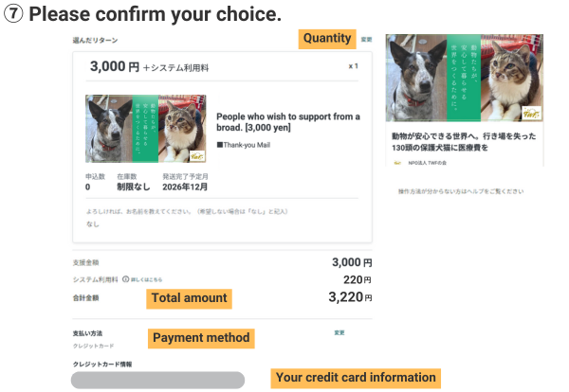The image size is (569, 392).
Task: Click the masked credit card information field
Action: pyautogui.click(x=158, y=380)
